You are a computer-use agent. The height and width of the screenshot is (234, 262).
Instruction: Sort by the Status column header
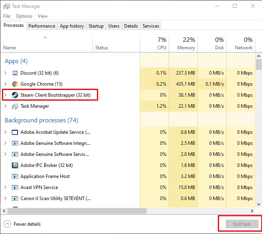point(116,44)
